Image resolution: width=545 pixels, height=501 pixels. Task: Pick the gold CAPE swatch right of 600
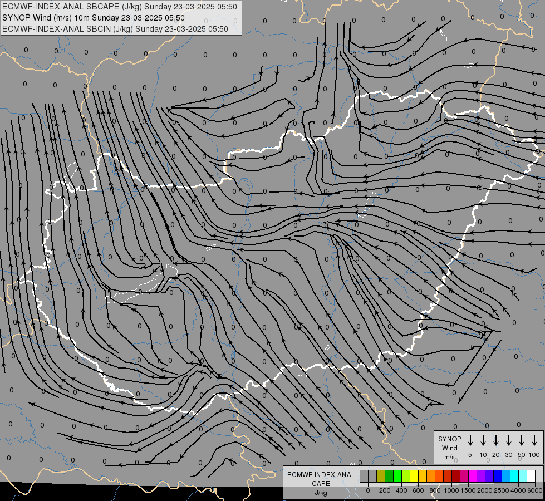pyautogui.click(x=423, y=476)
